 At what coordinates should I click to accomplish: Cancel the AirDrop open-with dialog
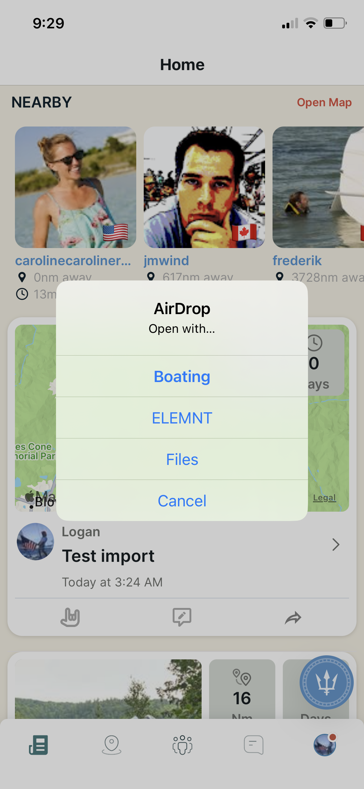(x=182, y=501)
